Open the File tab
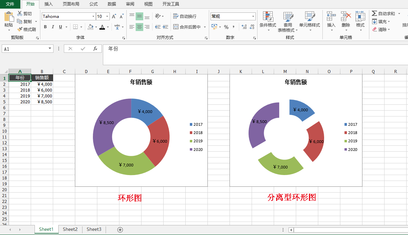The image size is (408, 235). [10, 4]
